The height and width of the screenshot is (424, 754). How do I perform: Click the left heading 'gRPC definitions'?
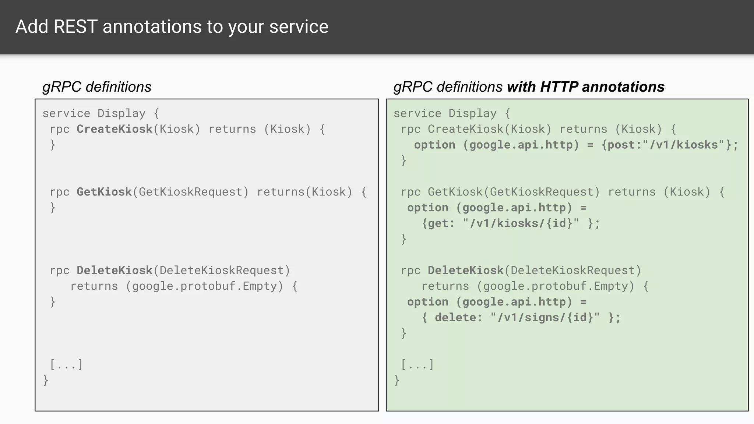pyautogui.click(x=97, y=87)
